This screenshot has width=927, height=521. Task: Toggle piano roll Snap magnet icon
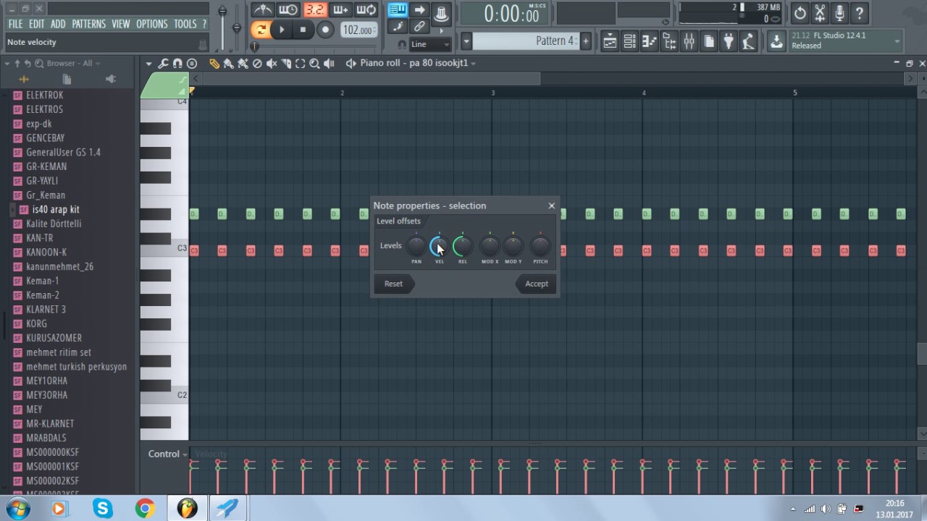point(177,64)
